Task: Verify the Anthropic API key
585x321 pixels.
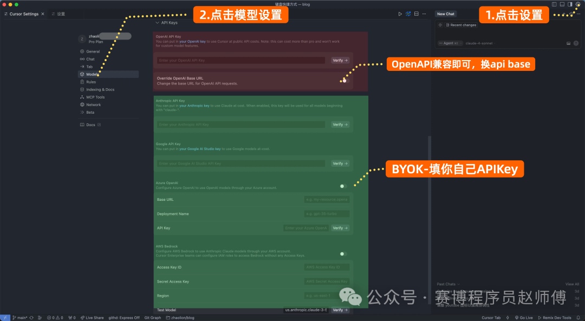Action: click(340, 125)
